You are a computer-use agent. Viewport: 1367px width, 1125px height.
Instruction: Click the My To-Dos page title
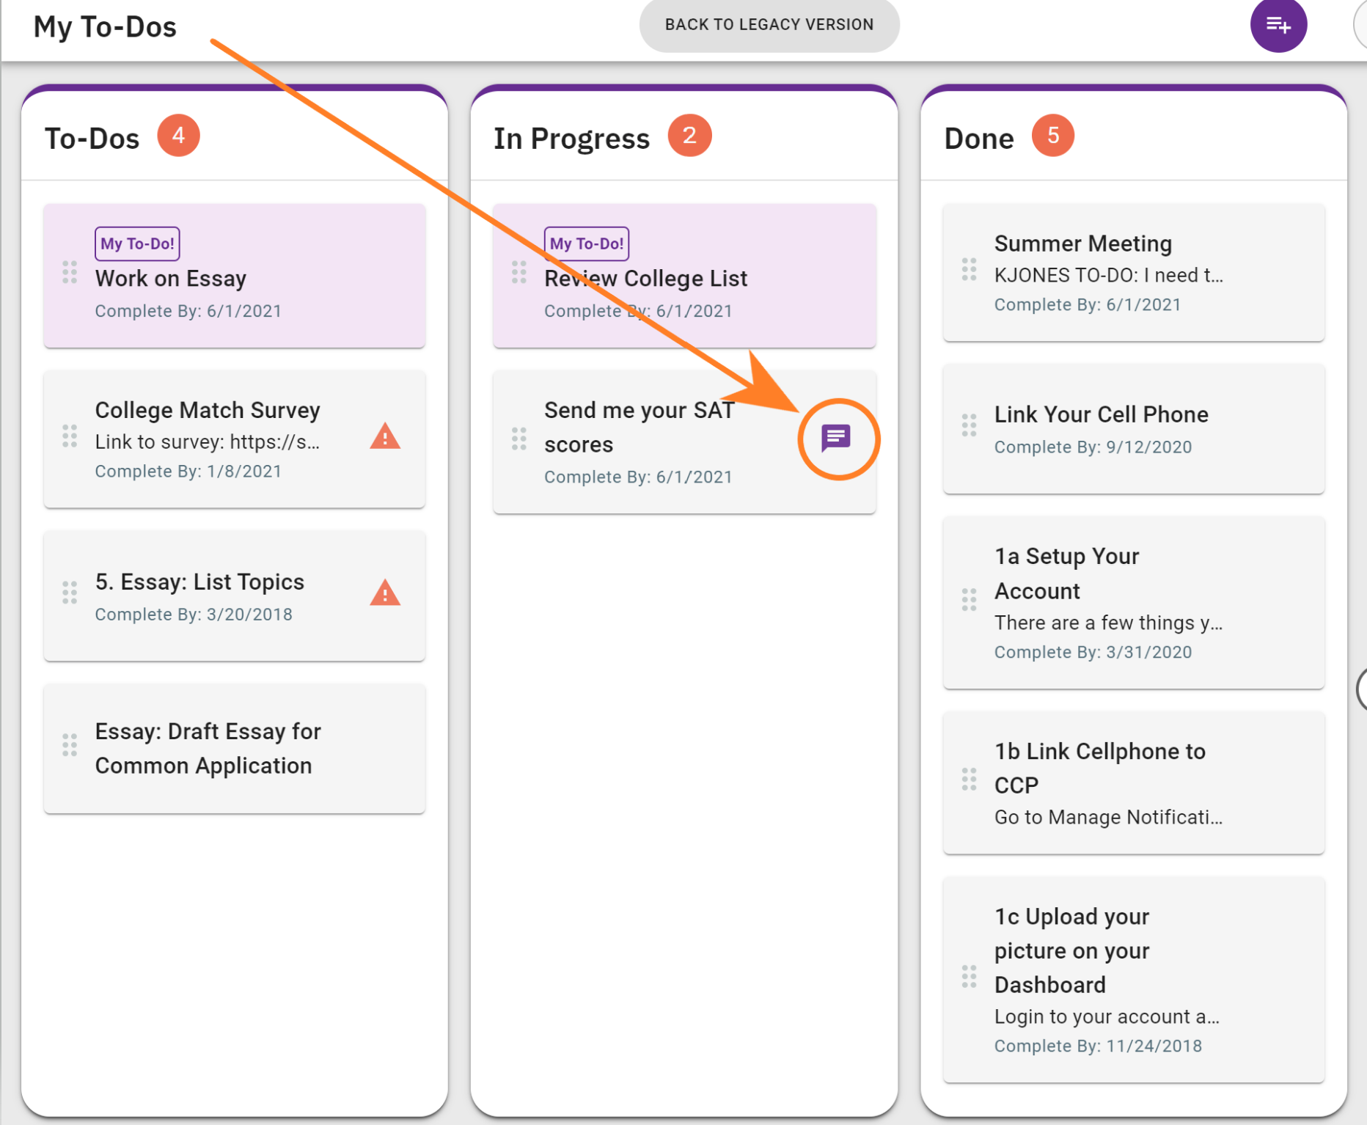click(x=105, y=27)
